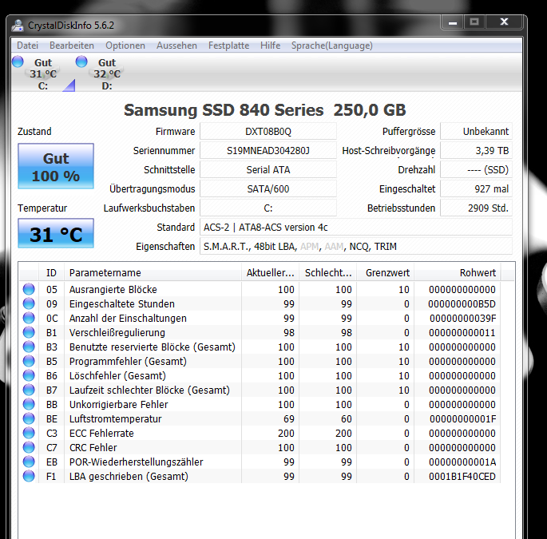This screenshot has height=539, width=547.
Task: Switch to disk C: at 31 °C
Action: (43, 73)
